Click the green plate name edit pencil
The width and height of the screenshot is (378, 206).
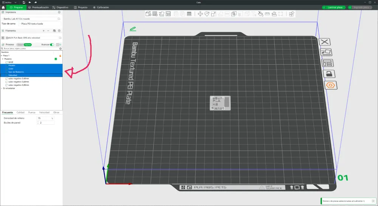pyautogui.click(x=133, y=29)
